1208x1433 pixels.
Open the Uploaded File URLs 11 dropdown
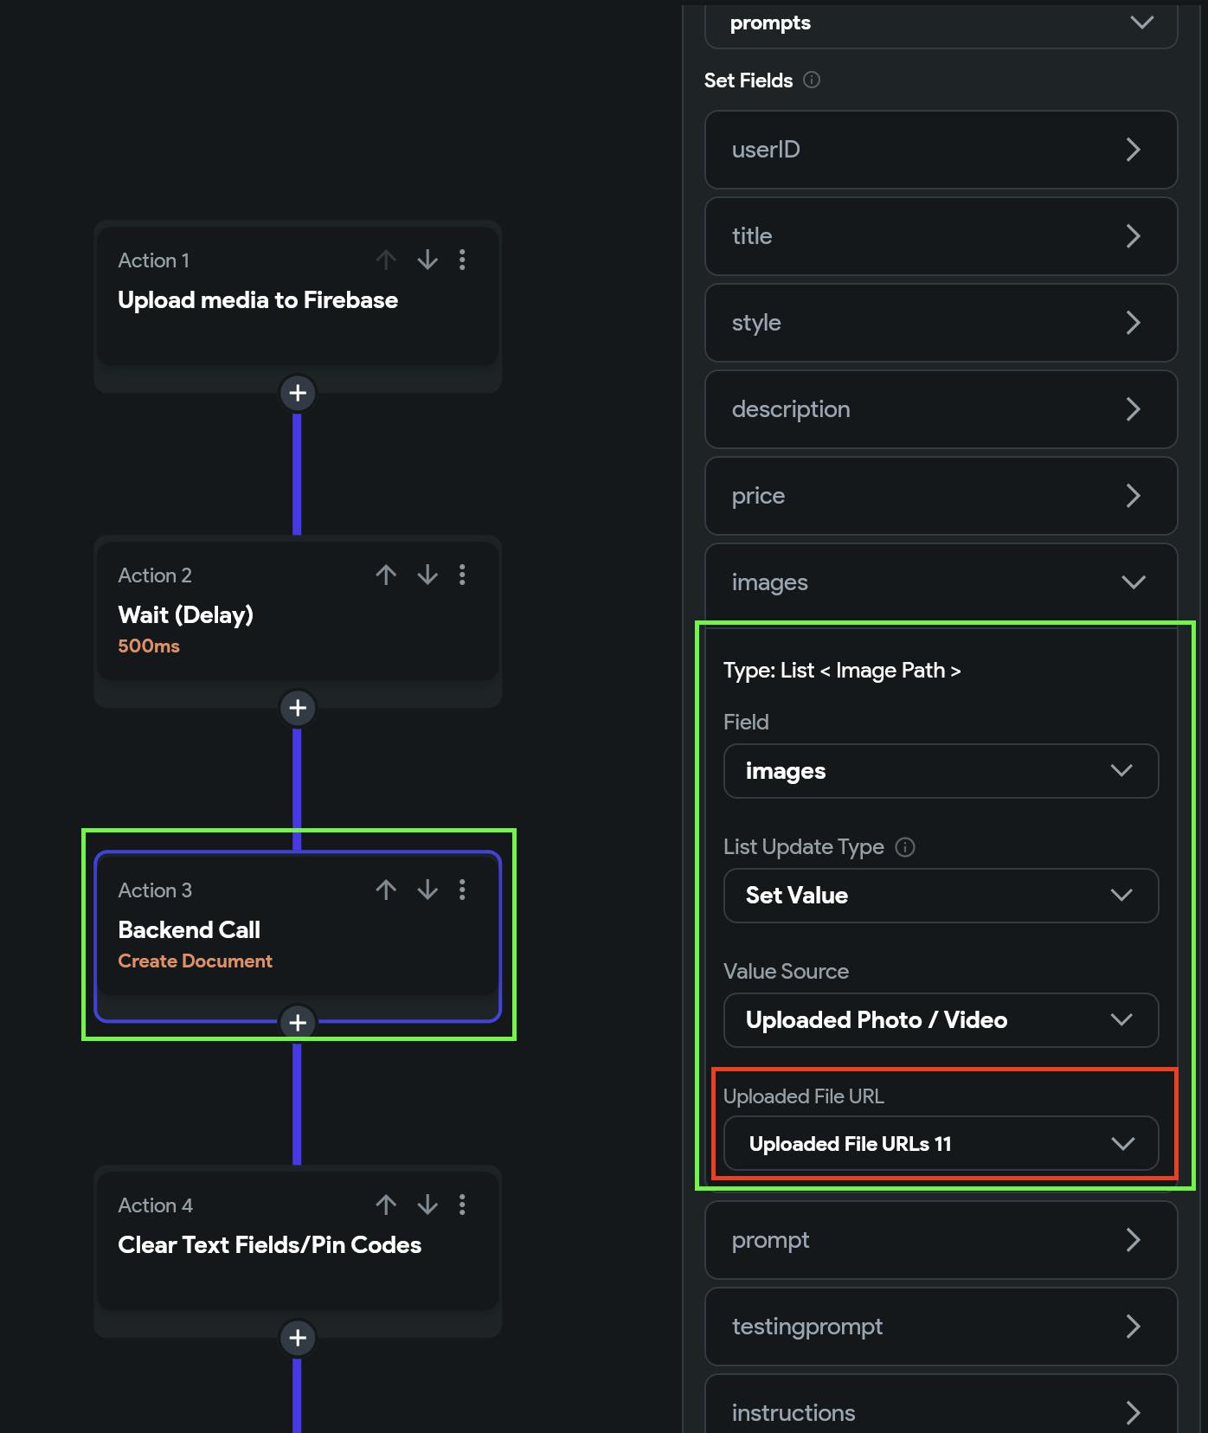(x=941, y=1144)
